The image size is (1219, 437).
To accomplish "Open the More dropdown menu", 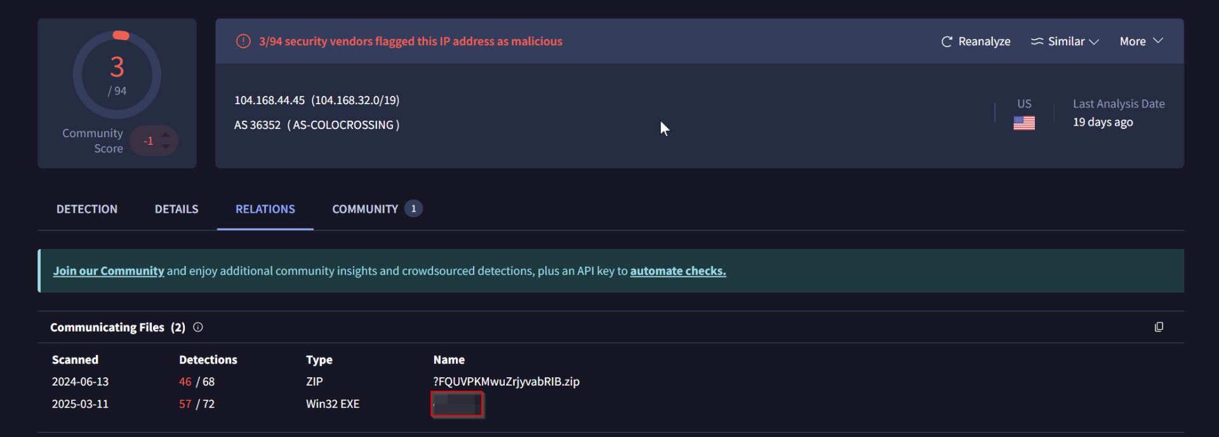I will click(x=1142, y=41).
